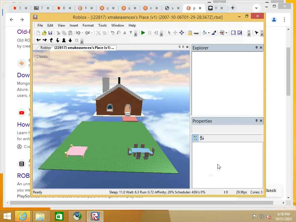This screenshot has height=222, width=296.
Task: Click the Paste clipboard icon
Action: 70,33
